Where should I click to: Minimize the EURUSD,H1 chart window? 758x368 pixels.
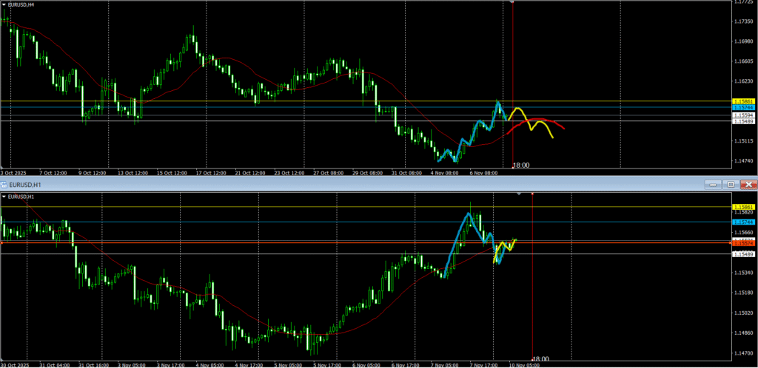713,184
